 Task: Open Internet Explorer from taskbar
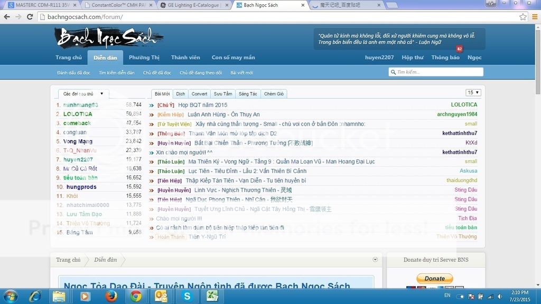coord(35,297)
